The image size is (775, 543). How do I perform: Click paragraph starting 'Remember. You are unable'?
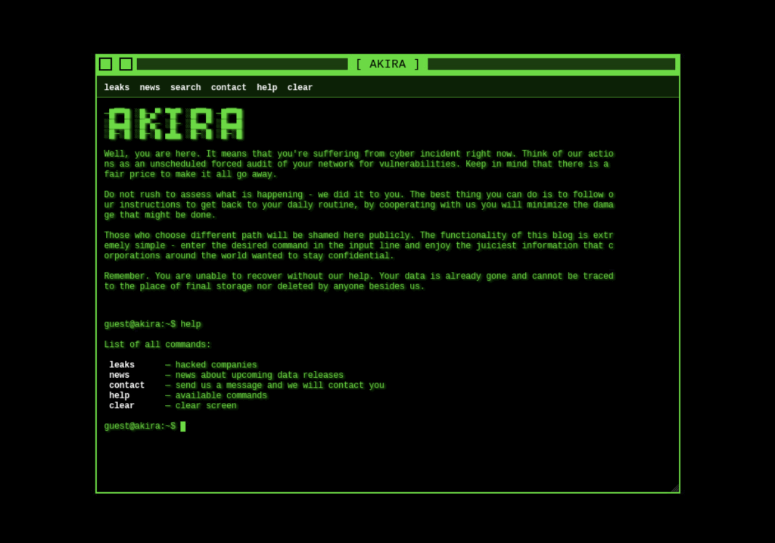click(359, 282)
